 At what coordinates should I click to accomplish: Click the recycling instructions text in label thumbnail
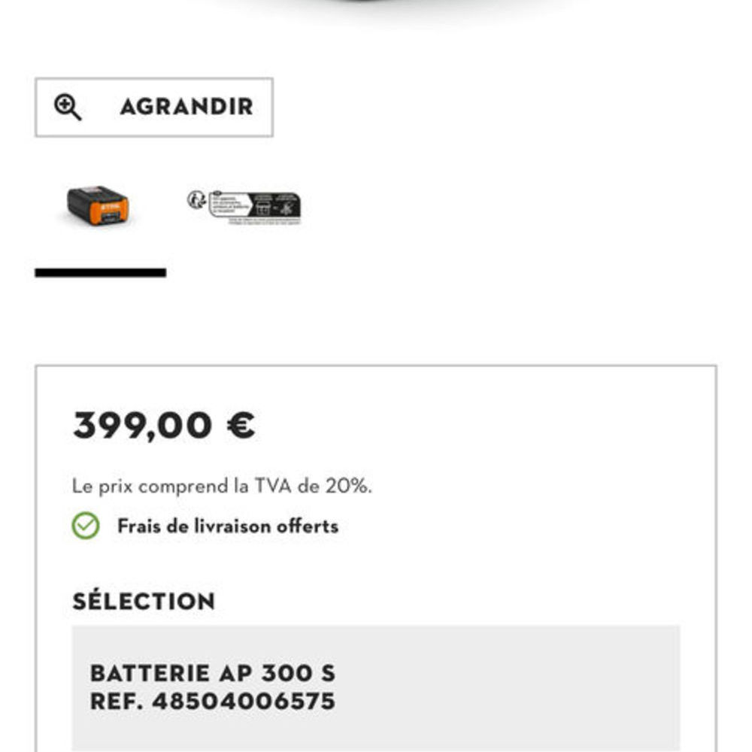(x=229, y=205)
